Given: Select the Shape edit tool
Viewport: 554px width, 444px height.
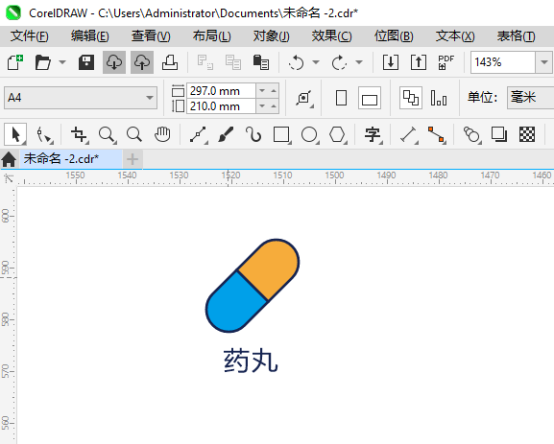Looking at the screenshot, I should click(44, 135).
